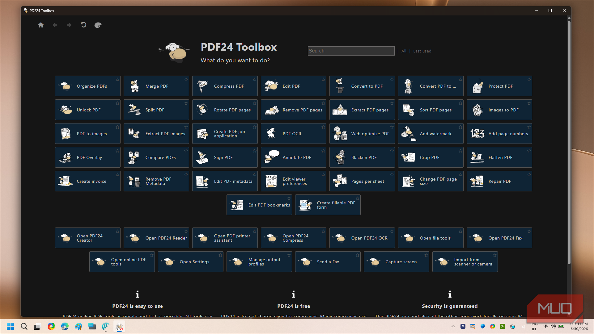Launch the Repair PDF tool
Screen dimensions: 594x334
coord(499,181)
